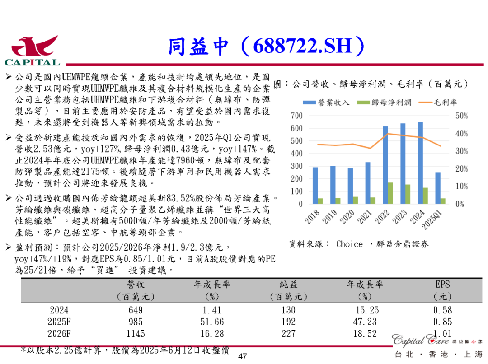Click the EPS value 0.58

click(442, 310)
